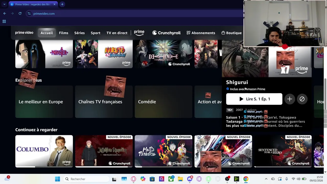Open the Abonnements menu item
The width and height of the screenshot is (327, 184).
pyautogui.click(x=201, y=33)
